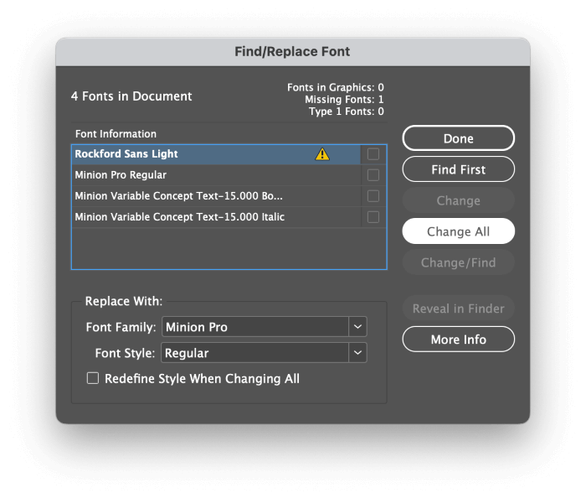586x498 pixels.
Task: Click the Done button
Action: tap(458, 138)
